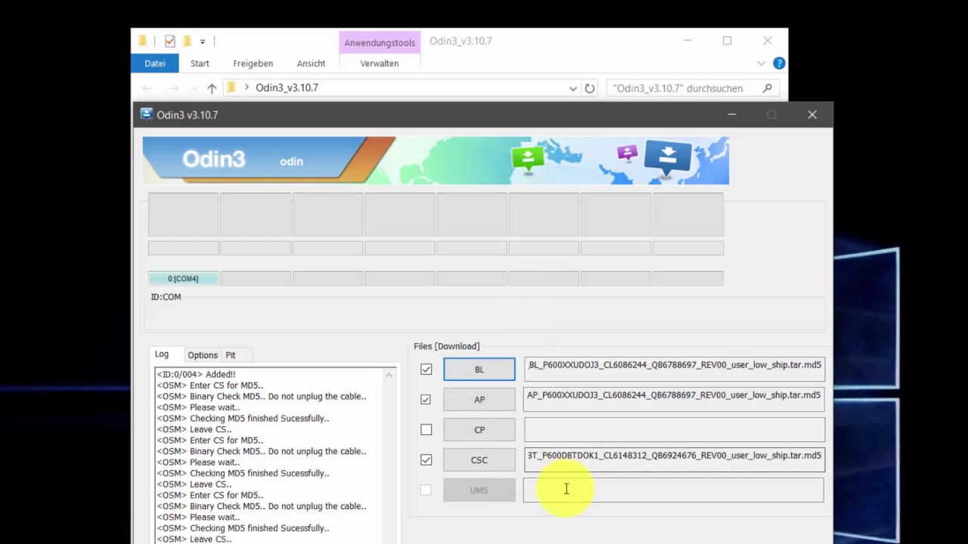
Task: Open Ansicht ribbon tab in Explorer
Action: [311, 63]
